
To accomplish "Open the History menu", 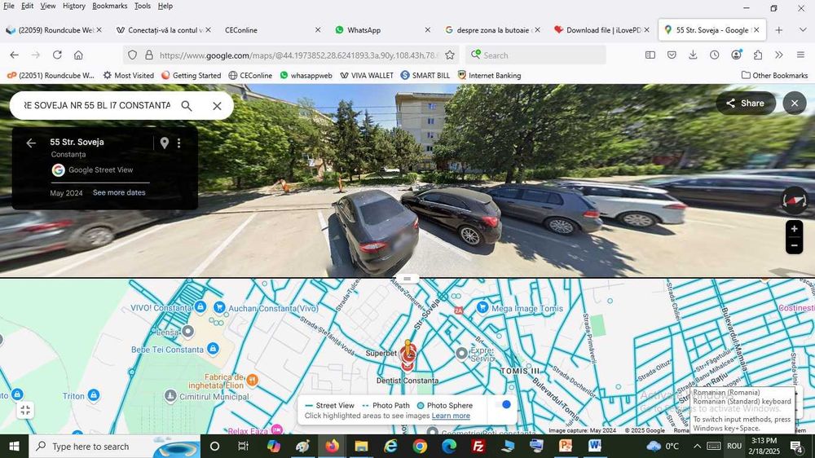I will (74, 7).
